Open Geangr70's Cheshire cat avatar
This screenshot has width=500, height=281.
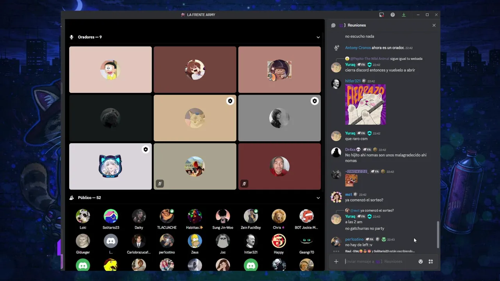307,241
